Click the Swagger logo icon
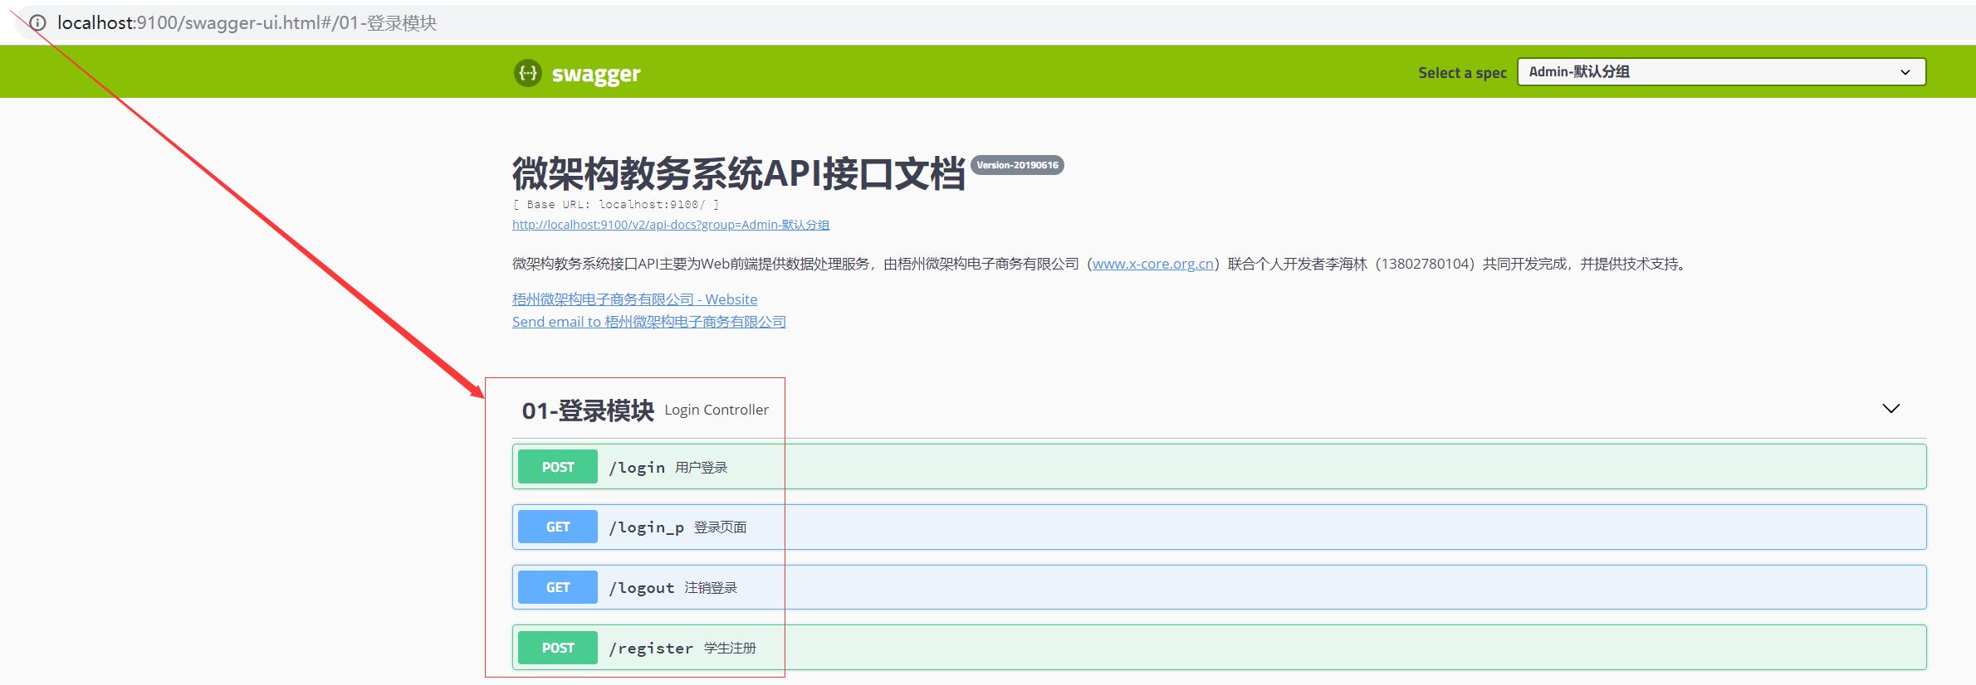Viewport: 1976px width, 685px height. tap(527, 73)
